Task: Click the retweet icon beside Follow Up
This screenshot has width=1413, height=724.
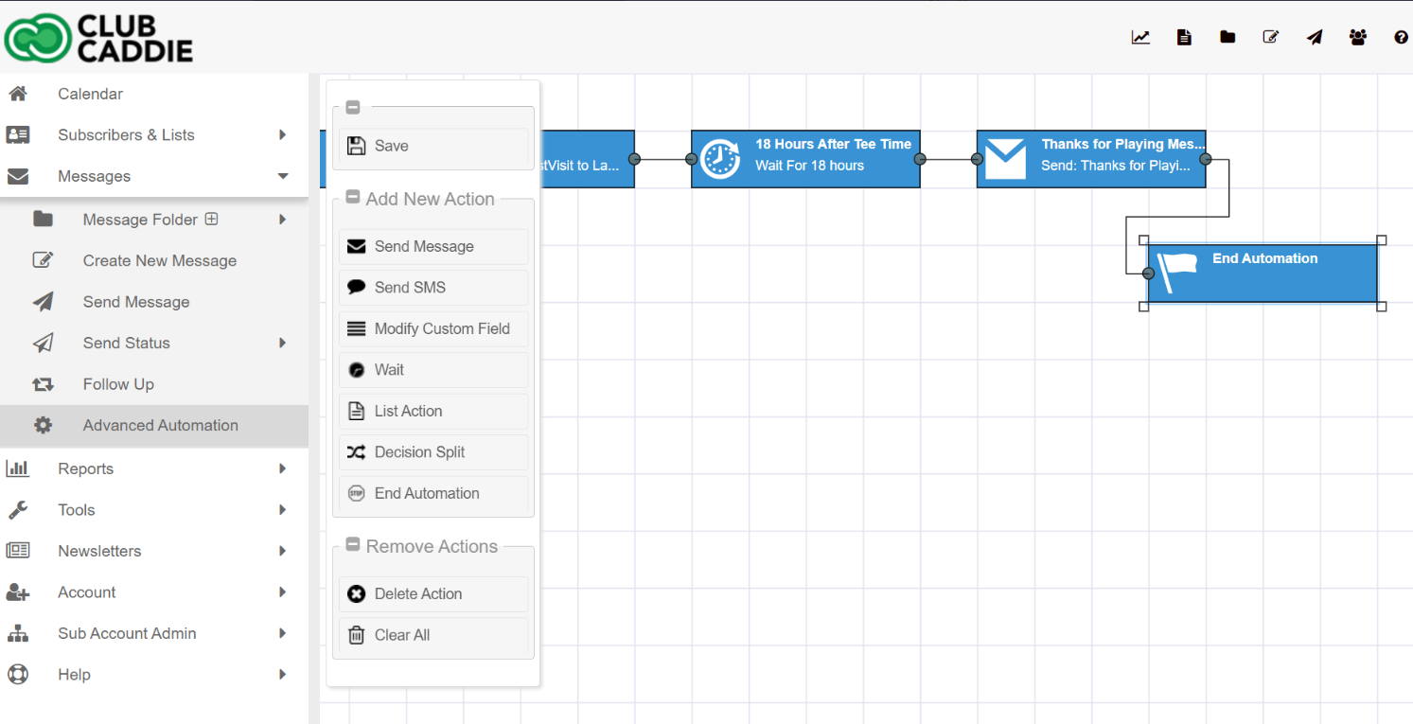Action: coord(43,384)
